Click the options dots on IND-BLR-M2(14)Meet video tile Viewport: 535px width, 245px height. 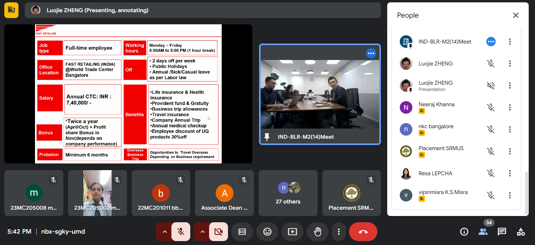[371, 53]
